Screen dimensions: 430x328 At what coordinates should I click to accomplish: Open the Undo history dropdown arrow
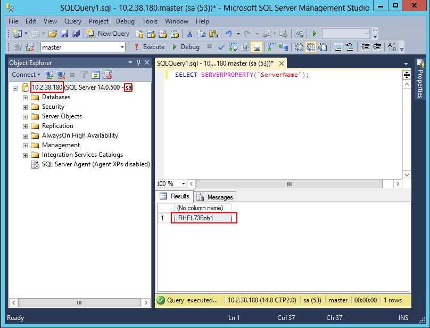click(238, 34)
